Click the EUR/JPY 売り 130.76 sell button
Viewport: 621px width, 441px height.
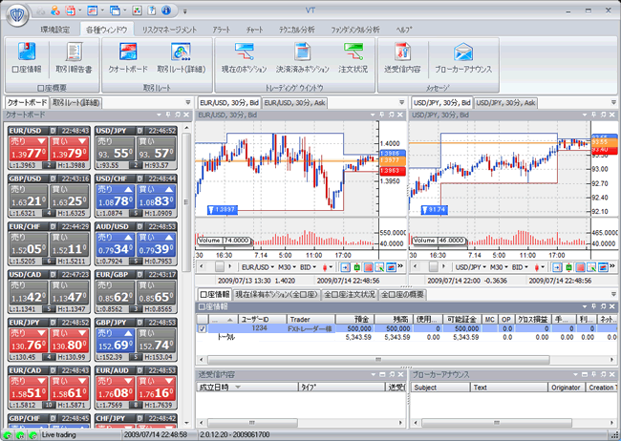pyautogui.click(x=28, y=341)
